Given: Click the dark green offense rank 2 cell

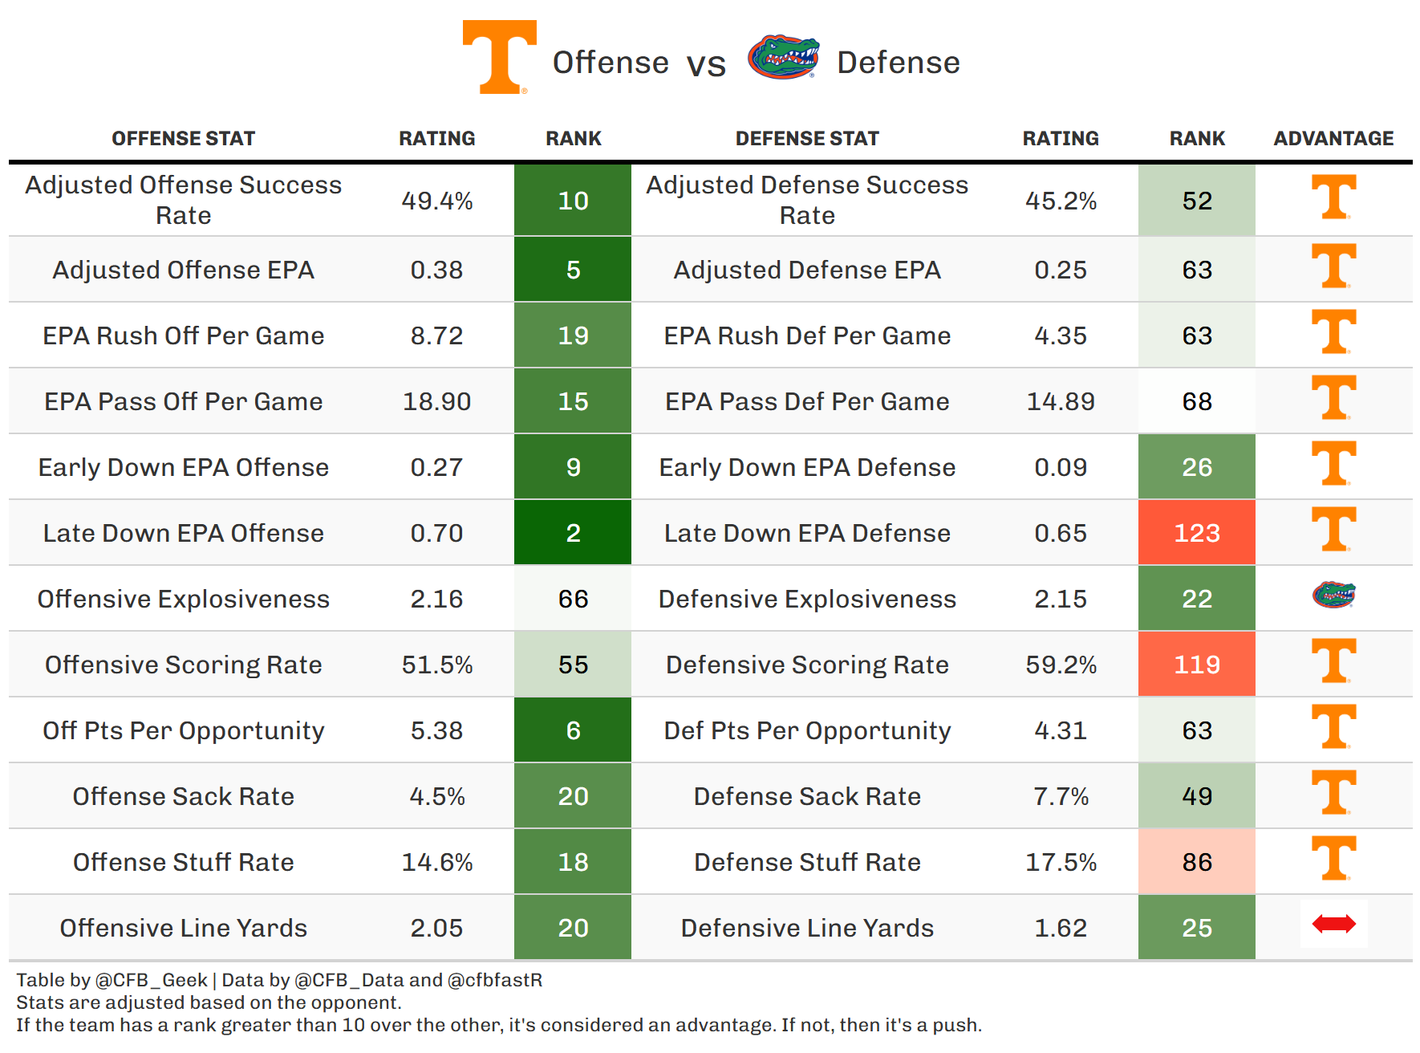Looking at the screenshot, I should (573, 533).
